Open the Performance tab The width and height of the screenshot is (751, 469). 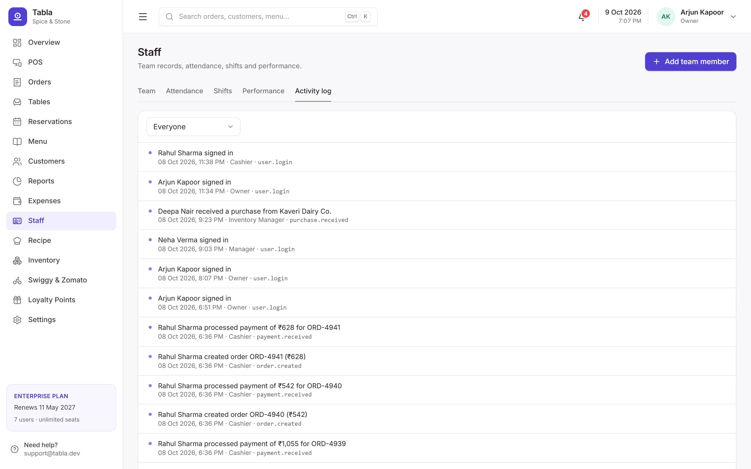[x=263, y=91]
